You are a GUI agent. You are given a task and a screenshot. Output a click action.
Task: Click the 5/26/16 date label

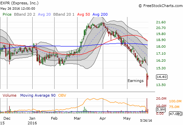[x=146, y=121]
